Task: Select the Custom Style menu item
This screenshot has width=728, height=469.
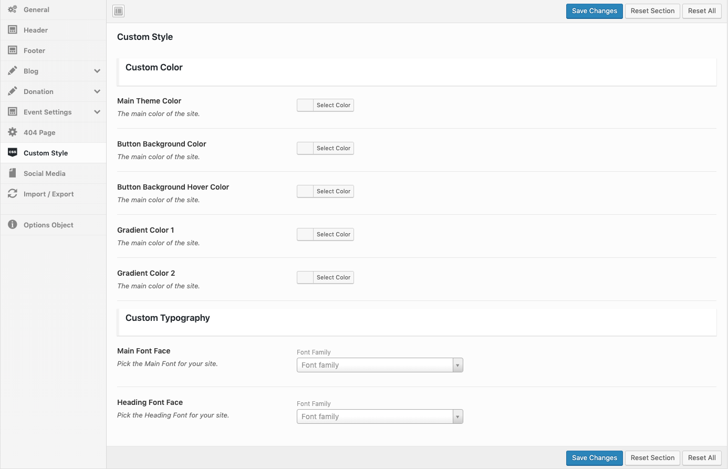Action: point(53,153)
